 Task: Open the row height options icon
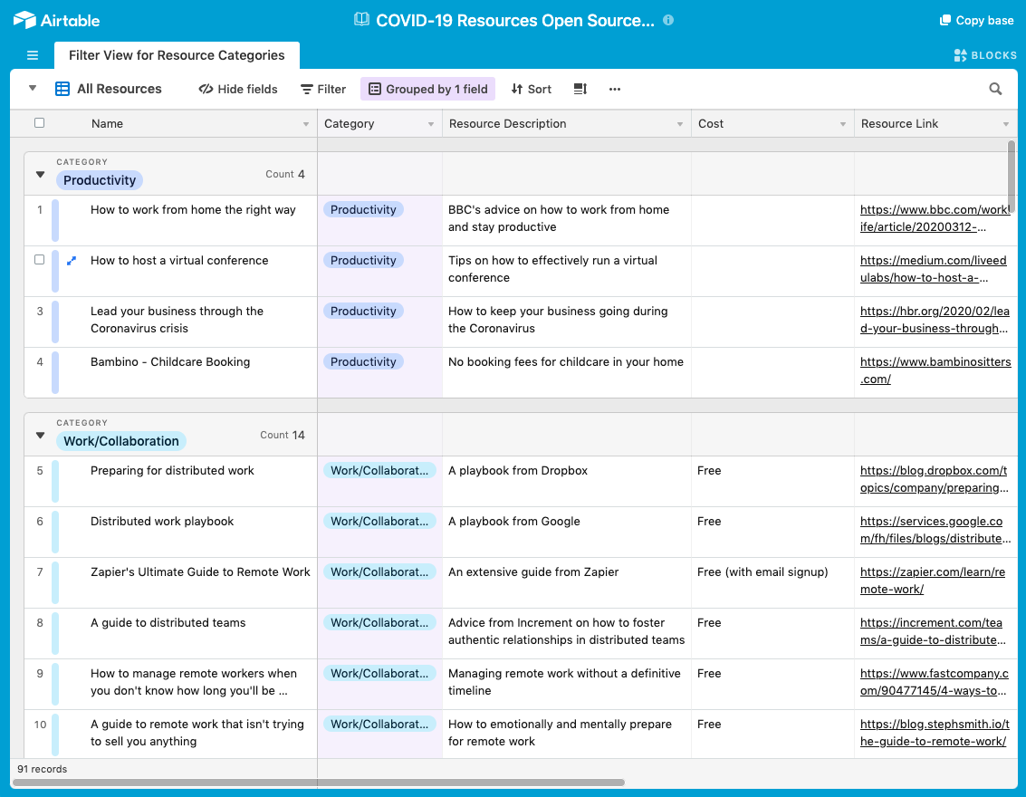point(580,89)
